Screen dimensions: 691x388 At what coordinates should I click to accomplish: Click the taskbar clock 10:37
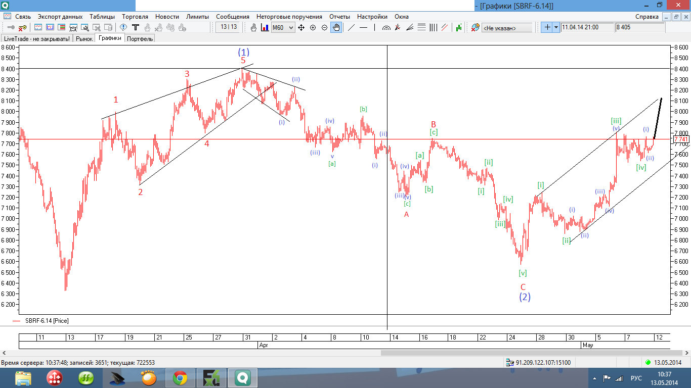coord(665,374)
